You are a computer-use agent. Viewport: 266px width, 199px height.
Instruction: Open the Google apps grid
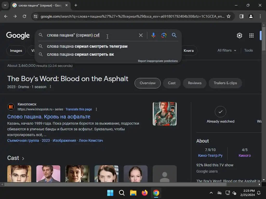251,35
